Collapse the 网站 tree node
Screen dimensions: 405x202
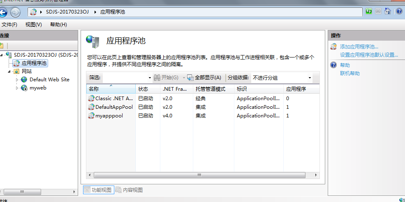point(9,71)
